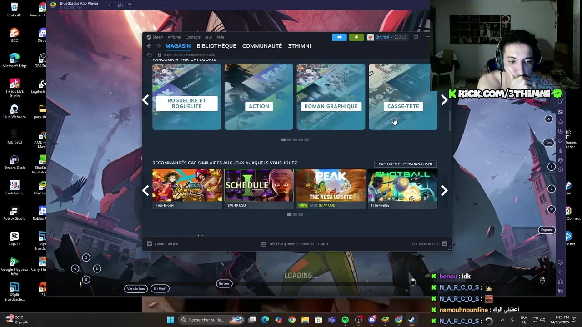The image size is (582, 327).
Task: Click BlueStacks title bar back arrow
Action: point(110,5)
